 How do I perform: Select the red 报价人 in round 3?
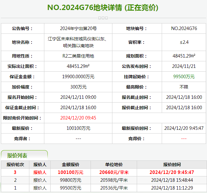pos(40,172)
